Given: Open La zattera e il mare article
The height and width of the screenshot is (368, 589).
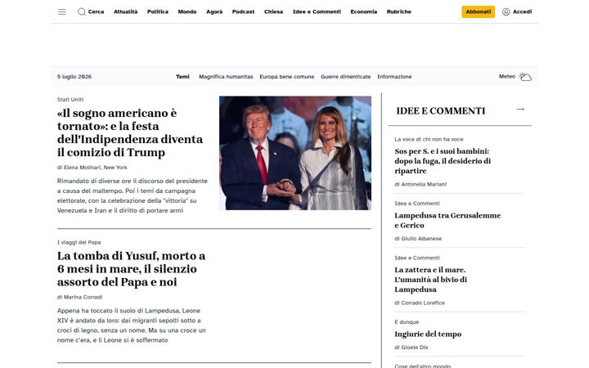Looking at the screenshot, I should click(x=430, y=280).
